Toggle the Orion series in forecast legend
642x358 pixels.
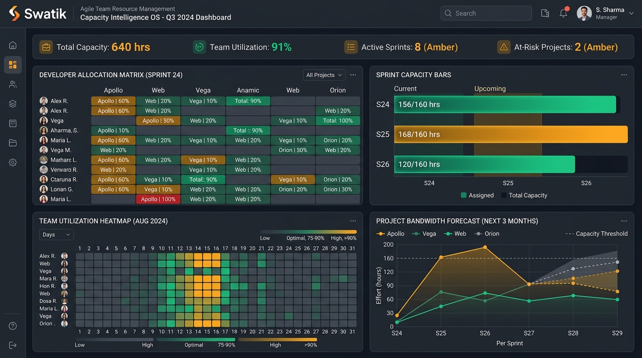coord(487,234)
